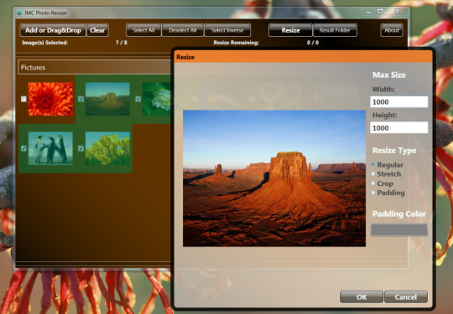
Task: Click the JMC Photo Resizer title bar icon
Action: click(19, 13)
